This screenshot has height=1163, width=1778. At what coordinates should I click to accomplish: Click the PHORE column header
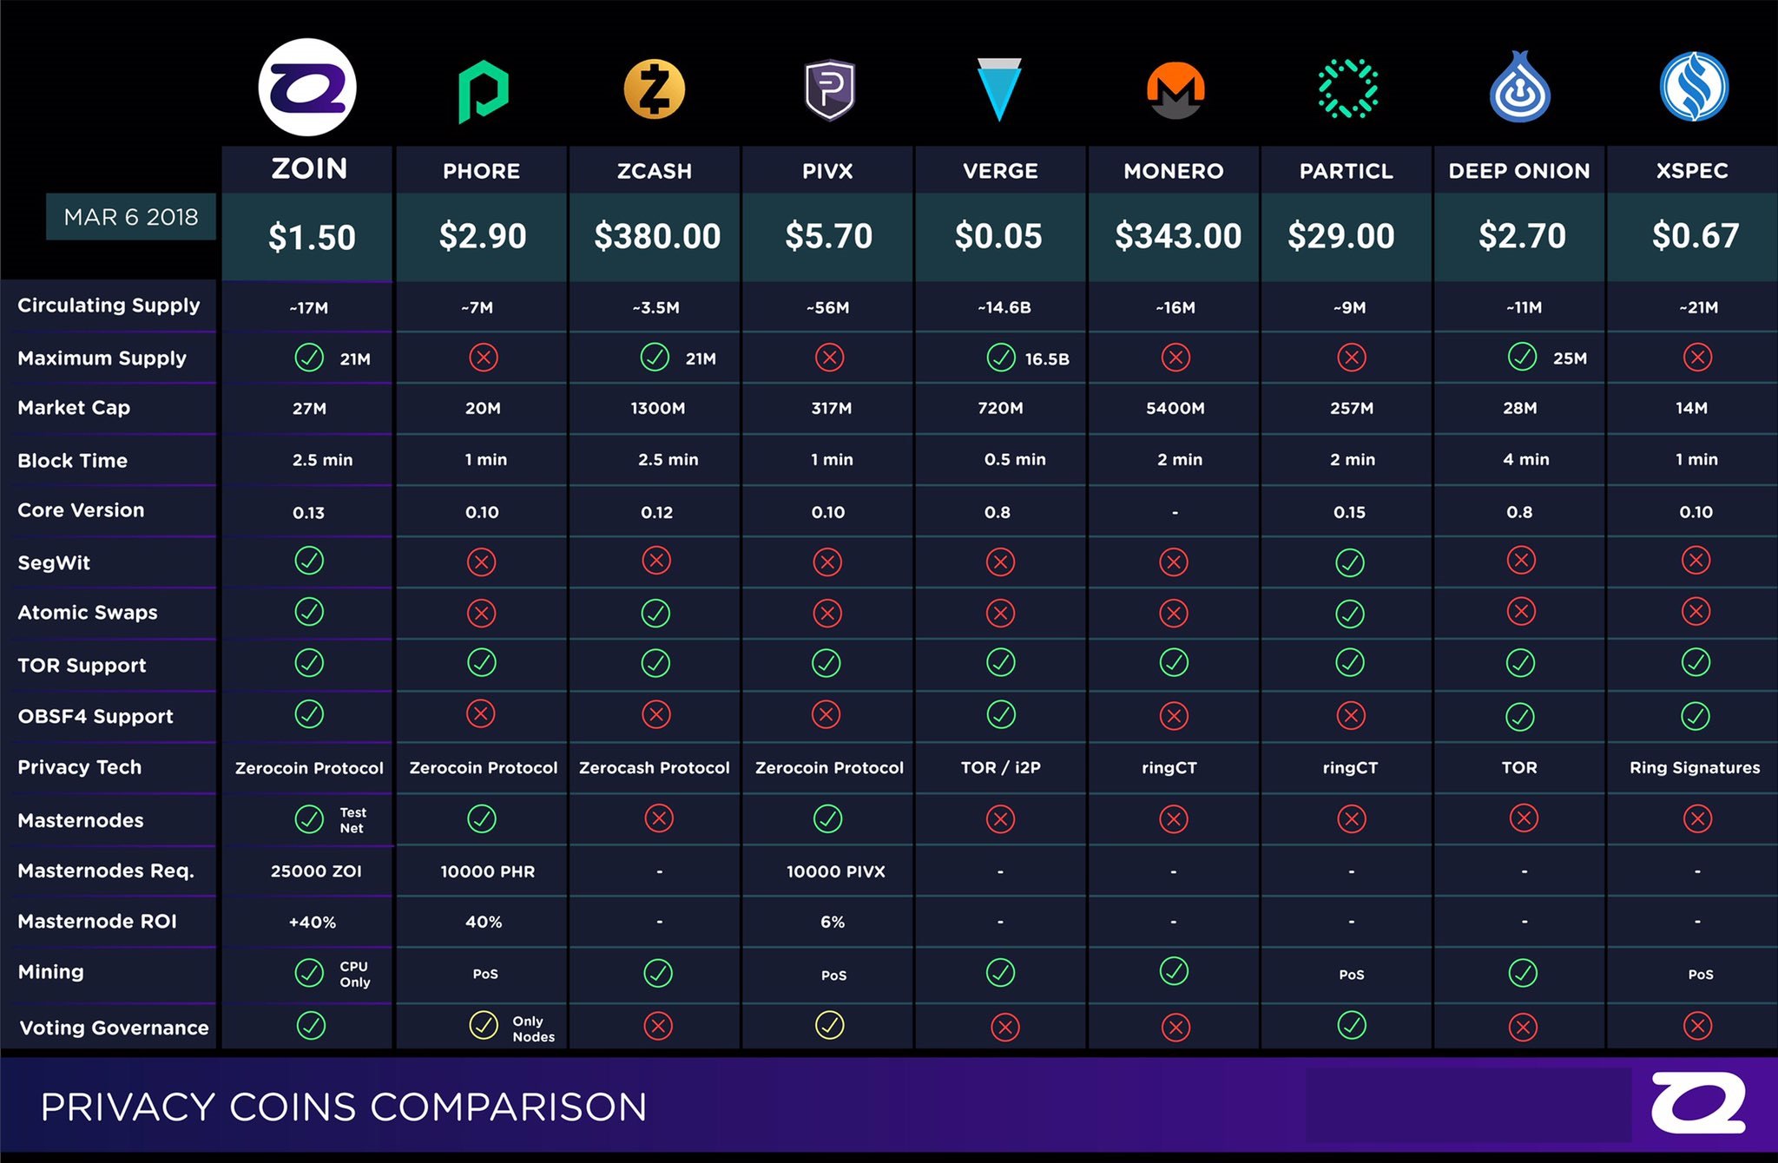482,171
